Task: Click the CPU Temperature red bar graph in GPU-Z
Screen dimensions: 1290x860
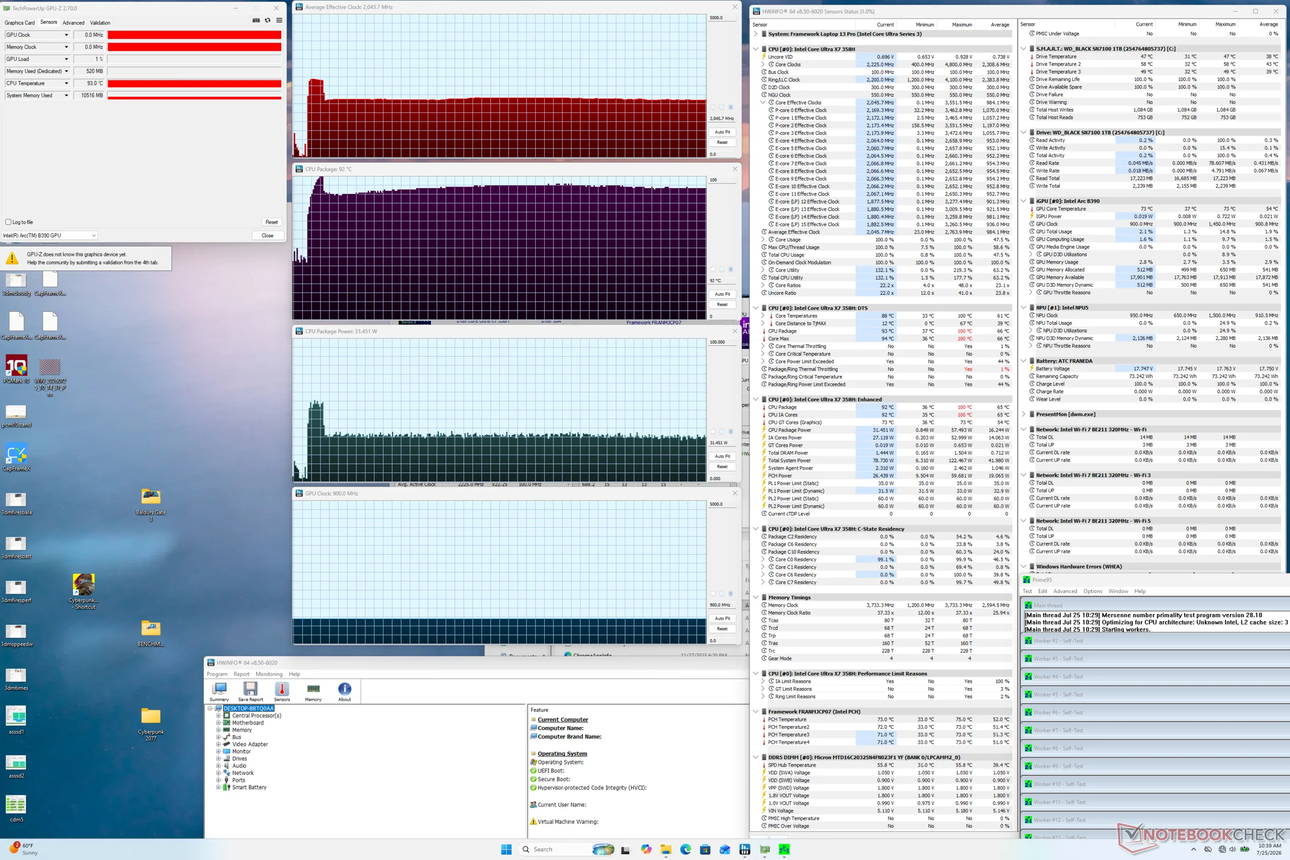Action: tap(194, 83)
